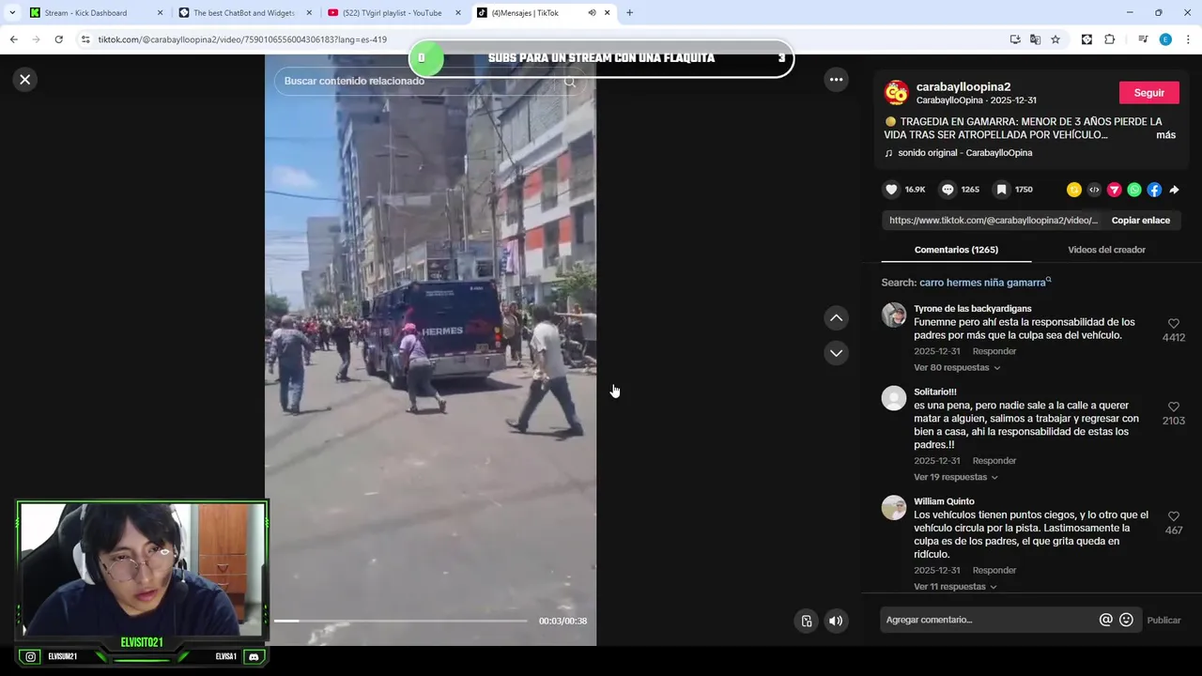
Task: Install app icon in address bar
Action: pyautogui.click(x=1015, y=39)
